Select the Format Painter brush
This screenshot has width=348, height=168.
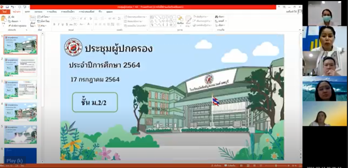tap(10, 26)
